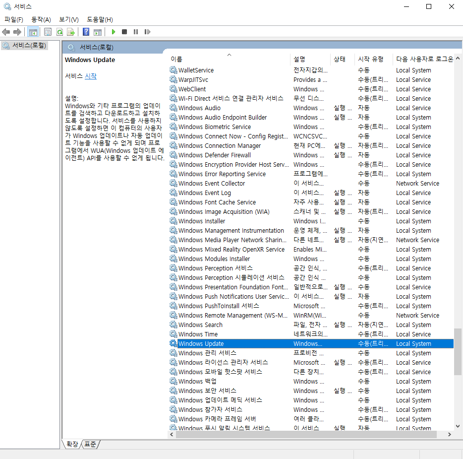This screenshot has height=459, width=463.
Task: Click the gear icon of Windows Time
Action: click(x=174, y=334)
